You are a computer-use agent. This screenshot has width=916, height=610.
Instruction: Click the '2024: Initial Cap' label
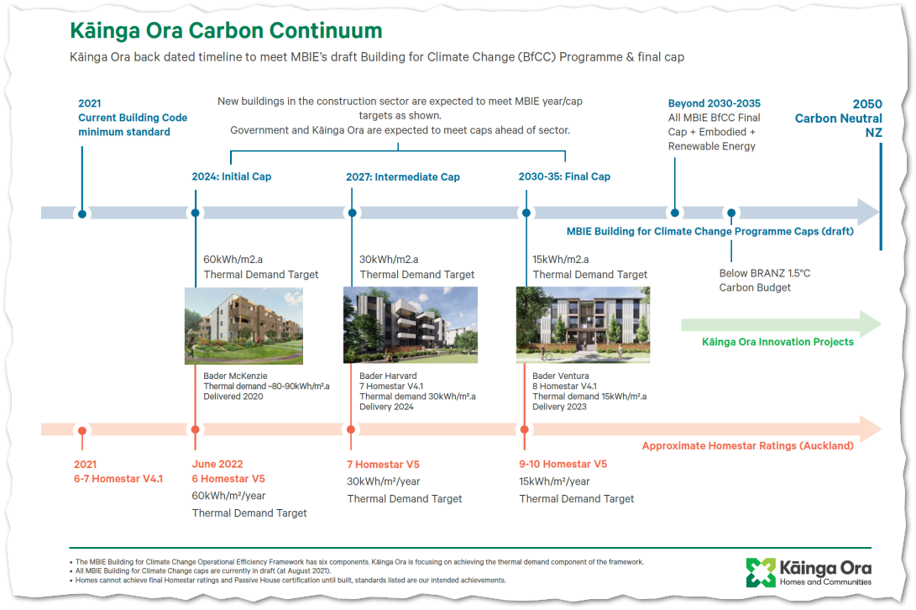pyautogui.click(x=232, y=176)
